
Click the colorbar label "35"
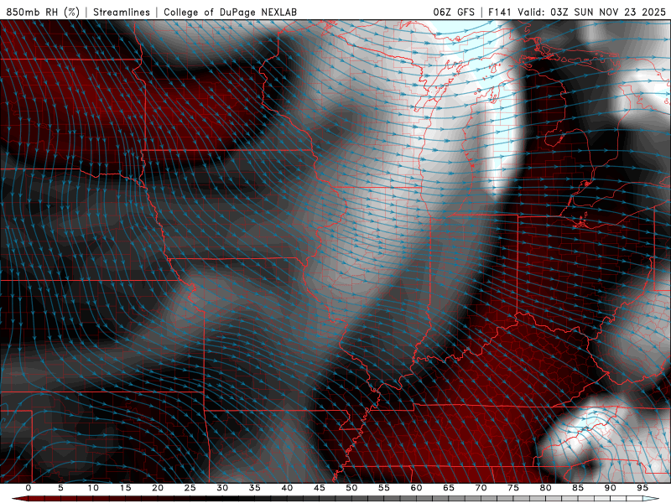(x=255, y=488)
